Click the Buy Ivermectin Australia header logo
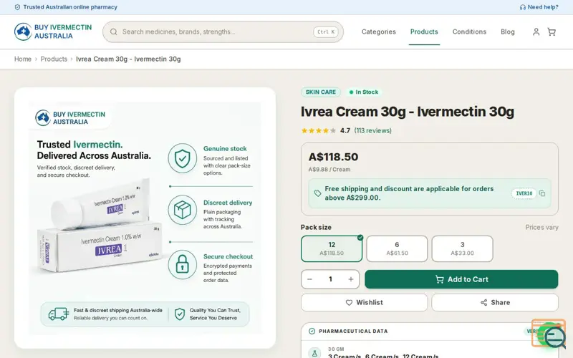The width and height of the screenshot is (573, 358). pos(53,32)
